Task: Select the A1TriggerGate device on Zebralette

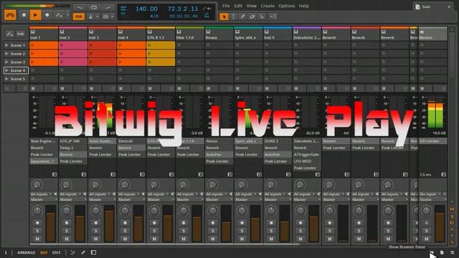Action: 306,155
